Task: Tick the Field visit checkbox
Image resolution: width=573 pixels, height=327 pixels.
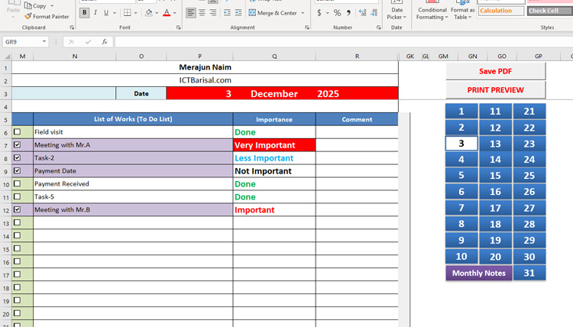Action: click(x=18, y=132)
